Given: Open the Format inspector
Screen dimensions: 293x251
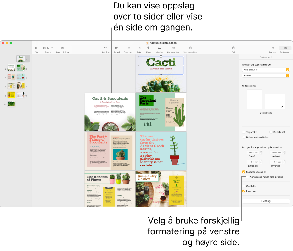Looking at the screenshot, I should point(273,48).
